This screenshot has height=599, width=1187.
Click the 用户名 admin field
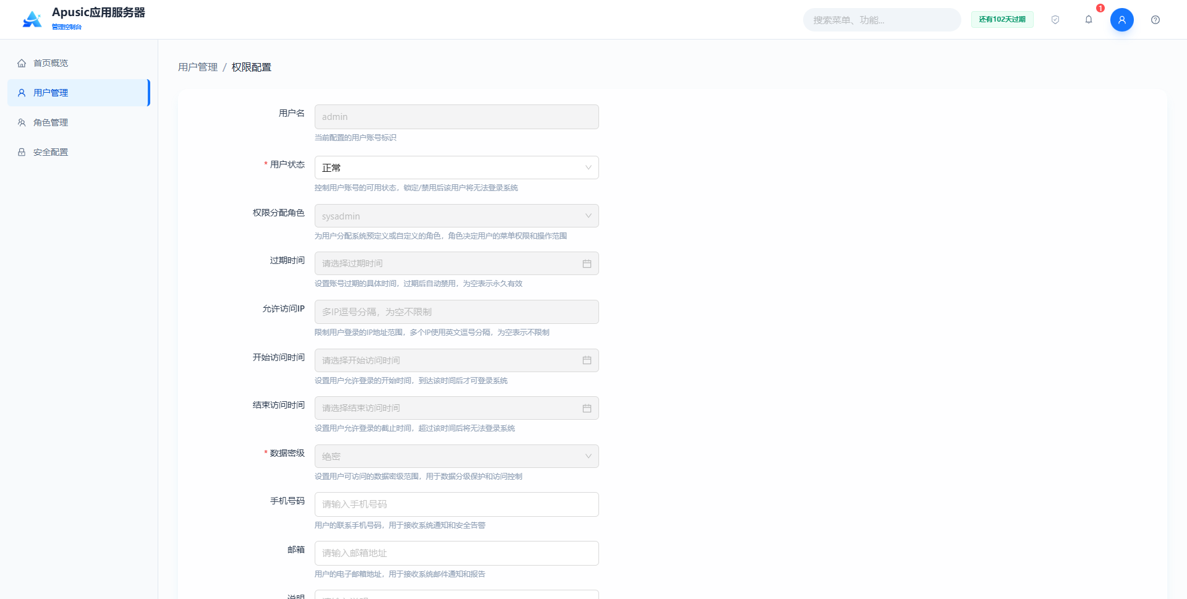(x=456, y=117)
